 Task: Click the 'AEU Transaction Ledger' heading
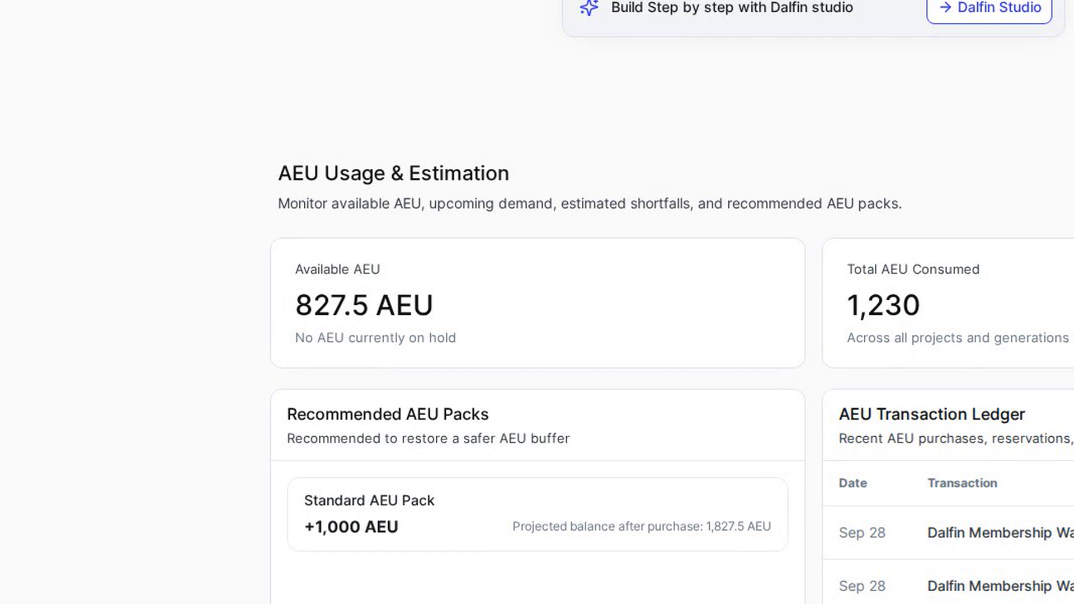(932, 414)
